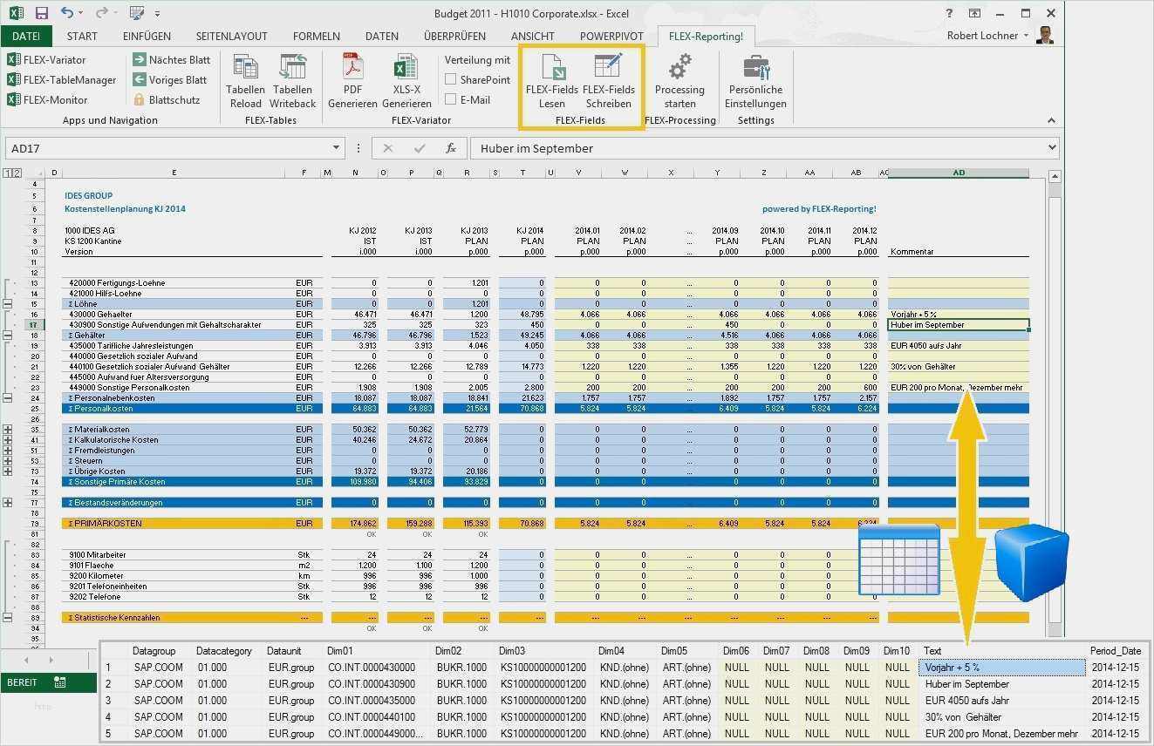
Task: Start Processing with the gears icon
Action: pos(679,68)
